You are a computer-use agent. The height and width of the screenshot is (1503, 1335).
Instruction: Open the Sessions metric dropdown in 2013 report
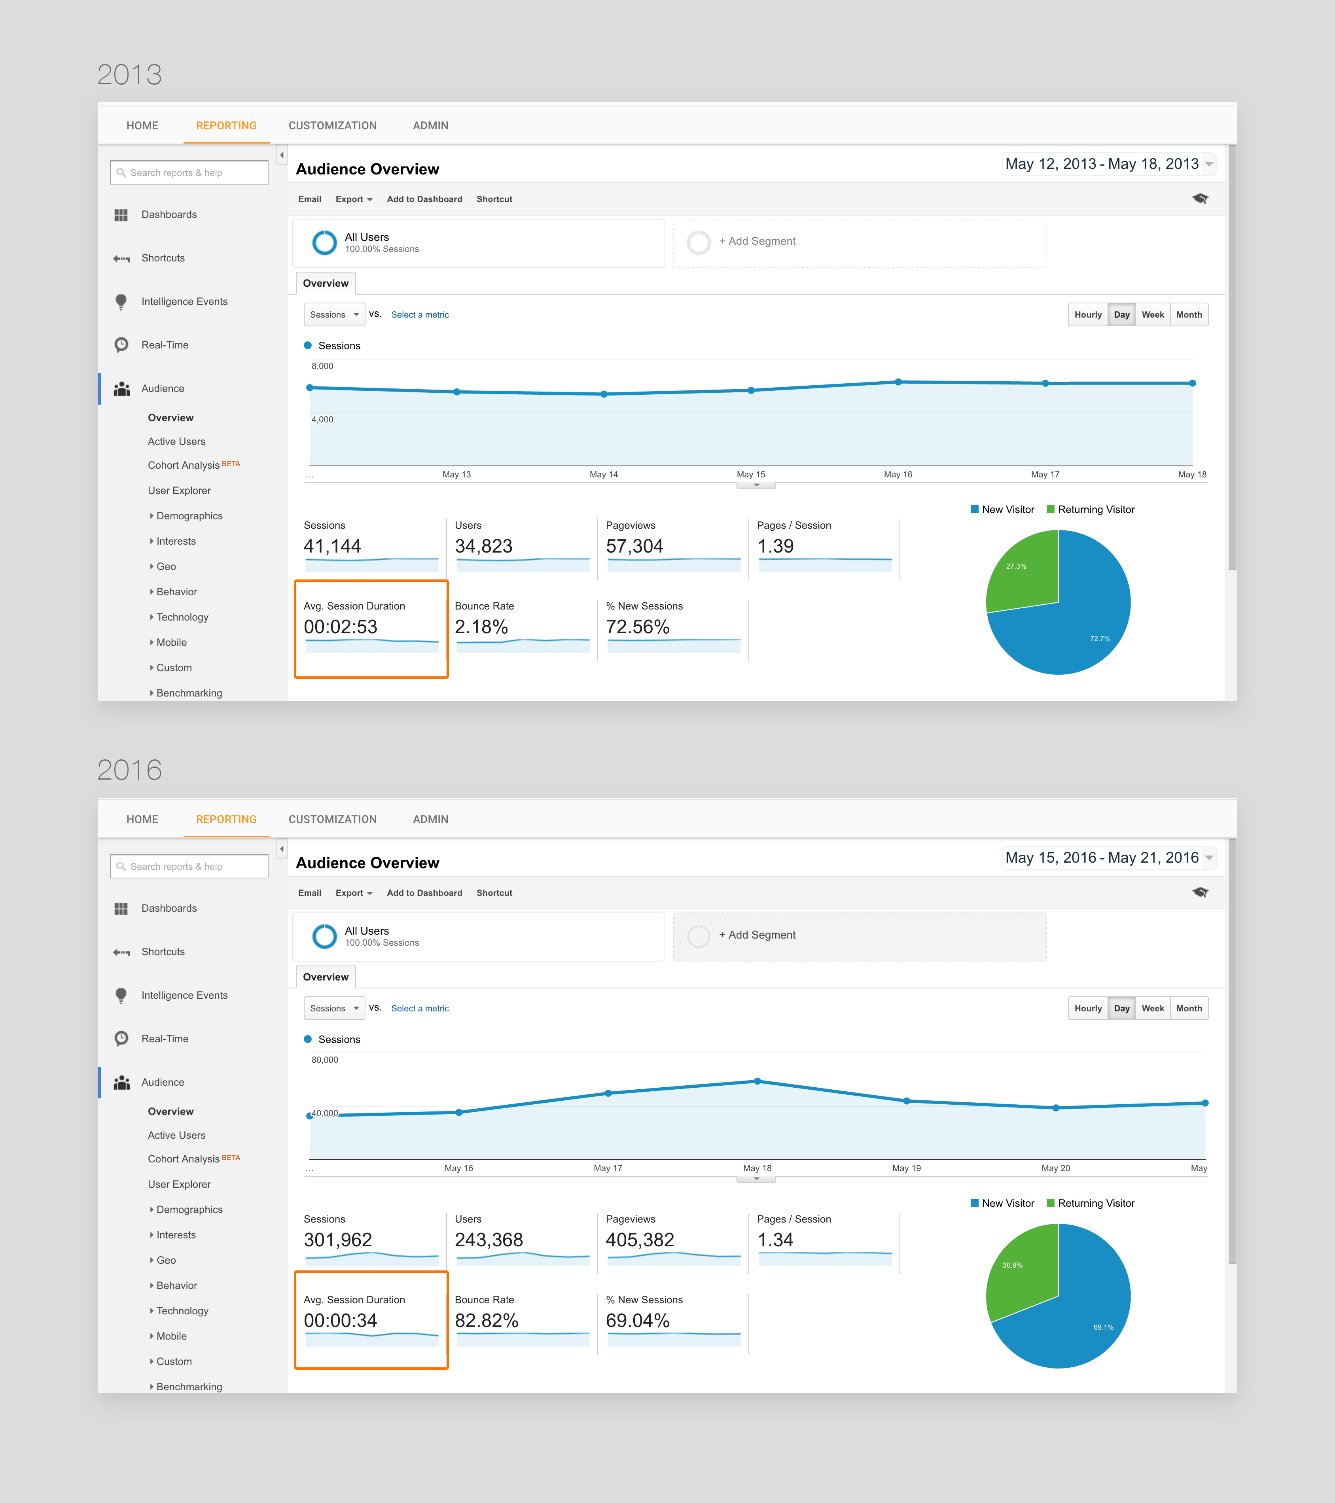click(334, 315)
